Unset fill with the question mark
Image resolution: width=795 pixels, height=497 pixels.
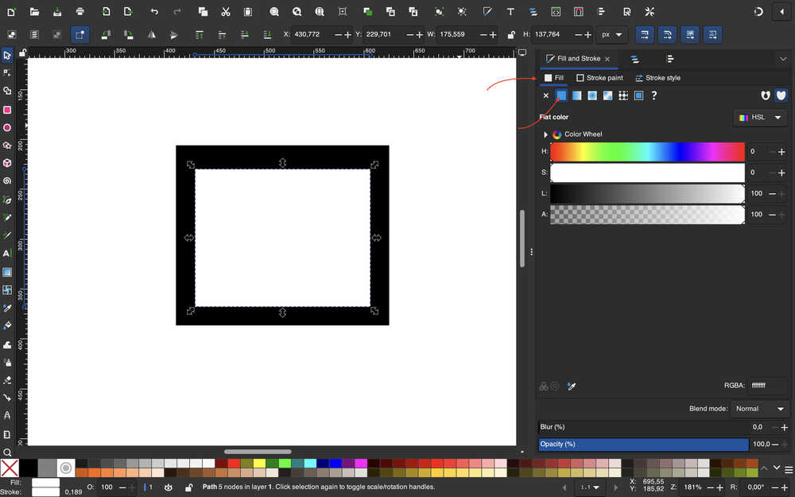pos(654,95)
